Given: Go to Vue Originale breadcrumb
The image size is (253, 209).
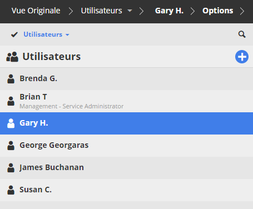Looking at the screenshot, I should (x=36, y=11).
